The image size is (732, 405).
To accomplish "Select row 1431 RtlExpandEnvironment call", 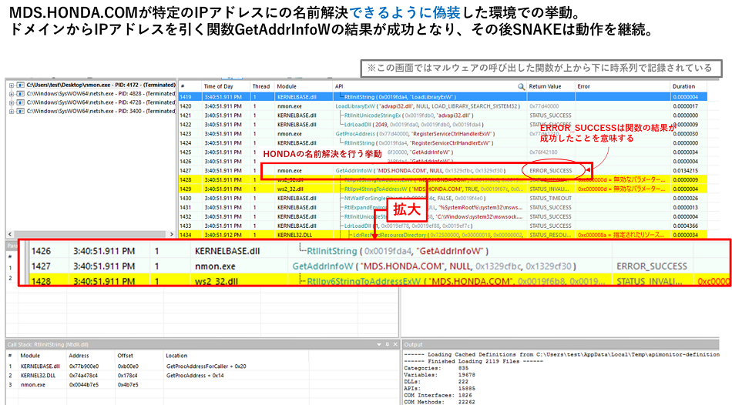I will (442, 208).
